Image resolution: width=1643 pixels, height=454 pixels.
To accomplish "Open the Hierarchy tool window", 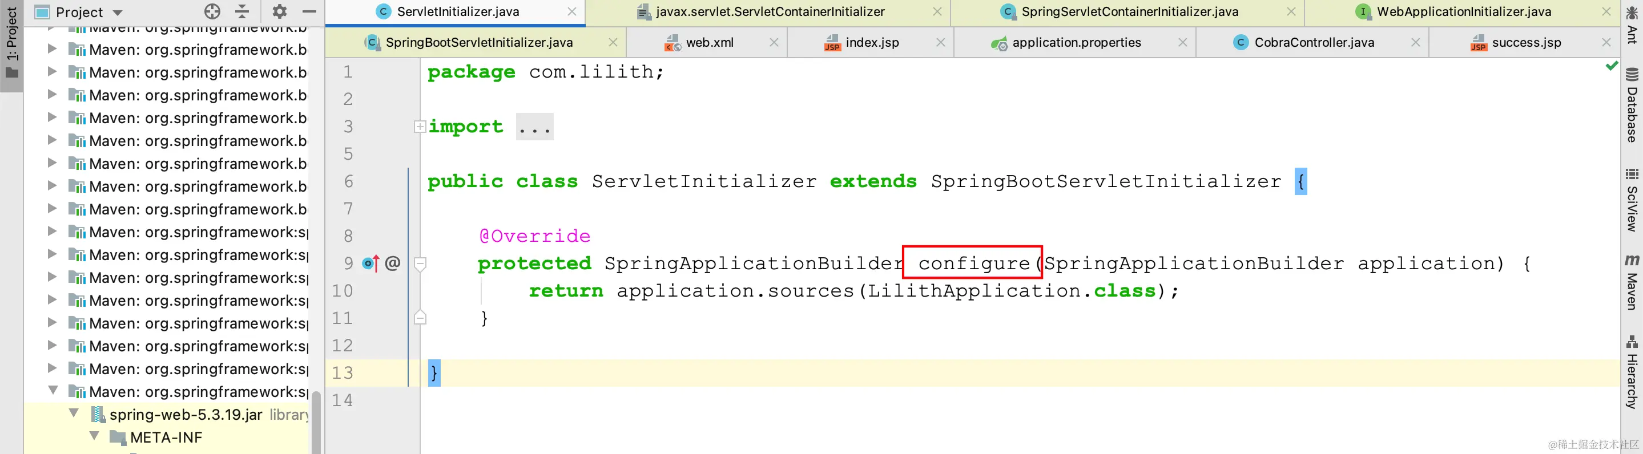I will [1632, 372].
